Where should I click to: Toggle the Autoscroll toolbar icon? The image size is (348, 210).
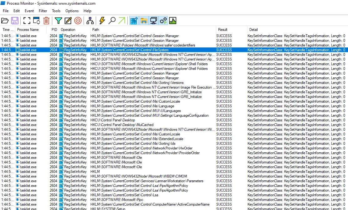(x=36, y=21)
